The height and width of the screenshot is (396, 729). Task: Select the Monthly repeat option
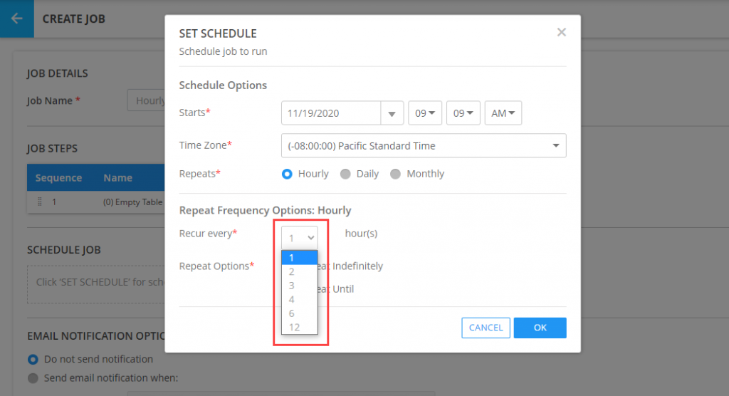pyautogui.click(x=395, y=174)
